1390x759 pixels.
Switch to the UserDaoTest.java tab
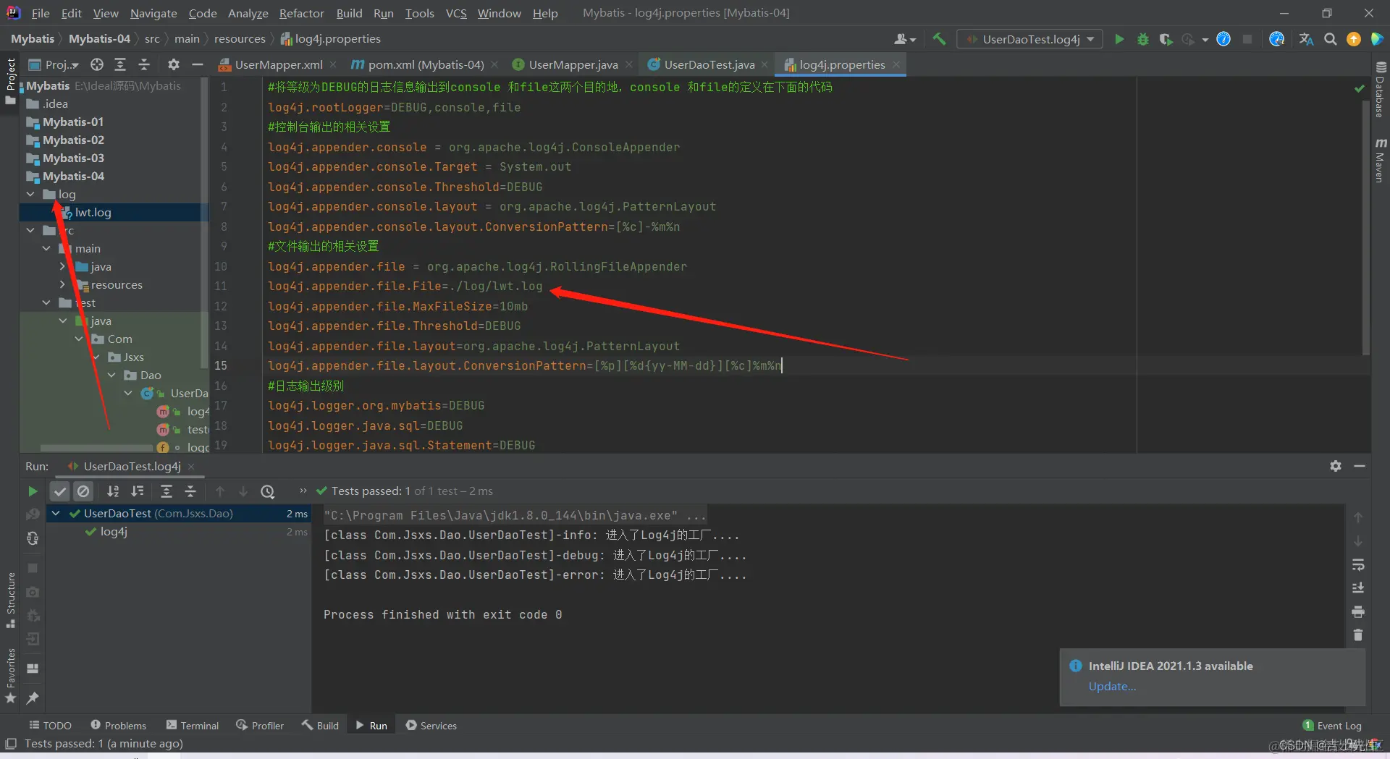[709, 64]
